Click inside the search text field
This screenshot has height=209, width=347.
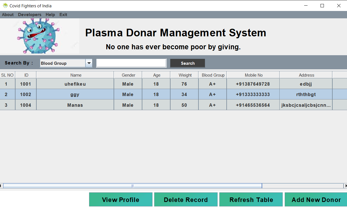coord(131,63)
